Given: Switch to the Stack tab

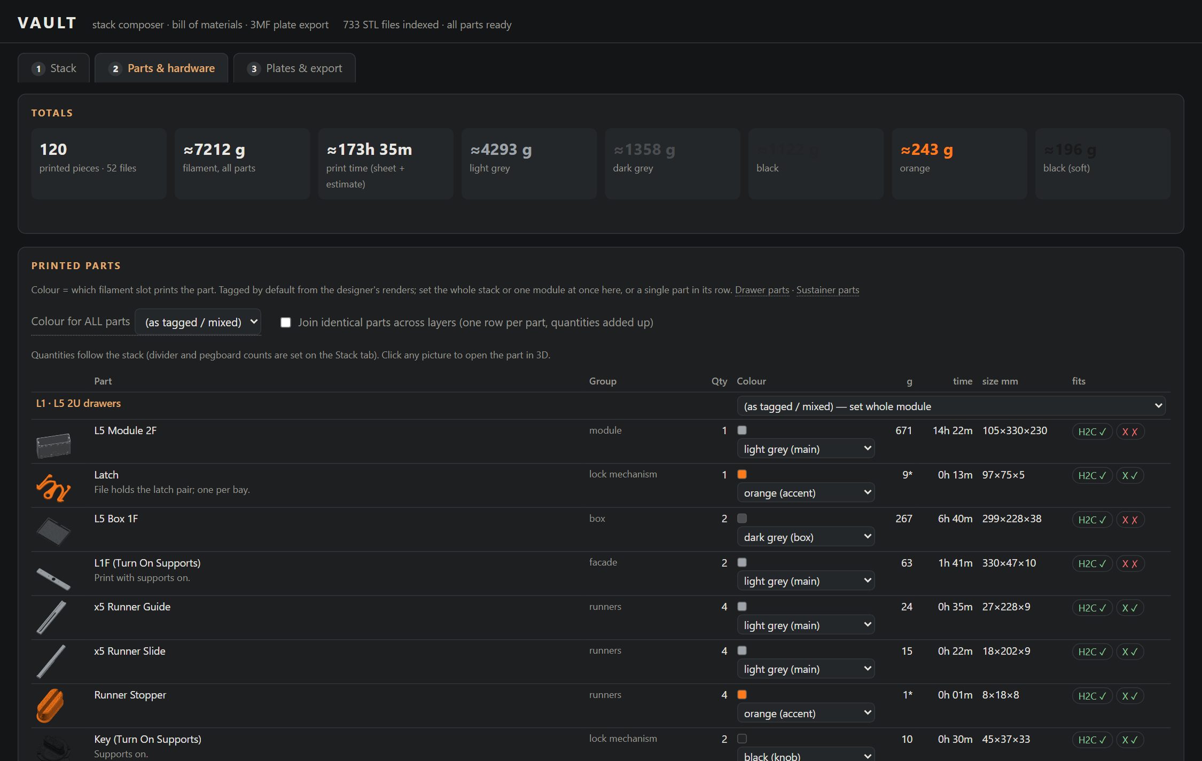Looking at the screenshot, I should [x=53, y=68].
